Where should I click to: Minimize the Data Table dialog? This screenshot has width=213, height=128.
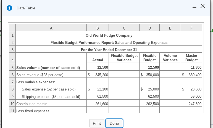[194, 7]
